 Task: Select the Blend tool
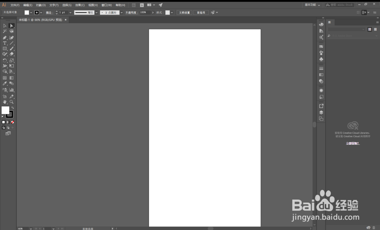11,83
